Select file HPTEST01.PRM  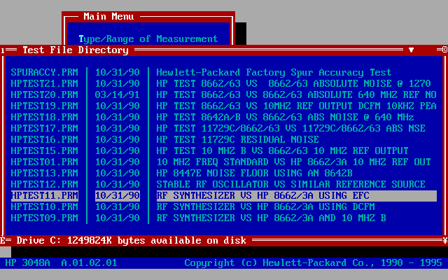tap(45, 162)
